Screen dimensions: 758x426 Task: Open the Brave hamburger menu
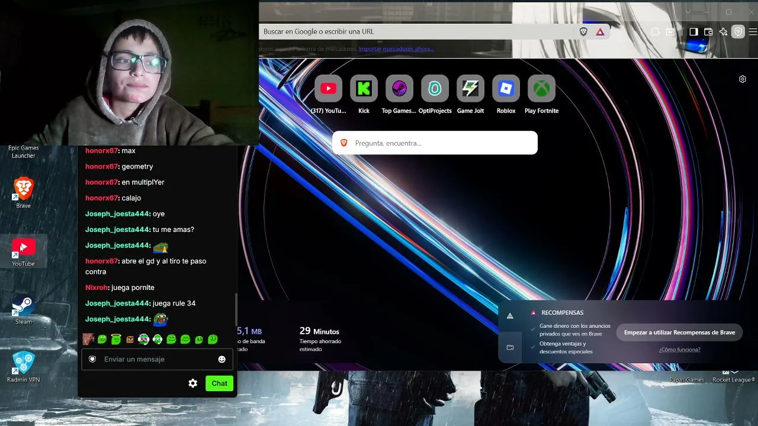point(753,32)
